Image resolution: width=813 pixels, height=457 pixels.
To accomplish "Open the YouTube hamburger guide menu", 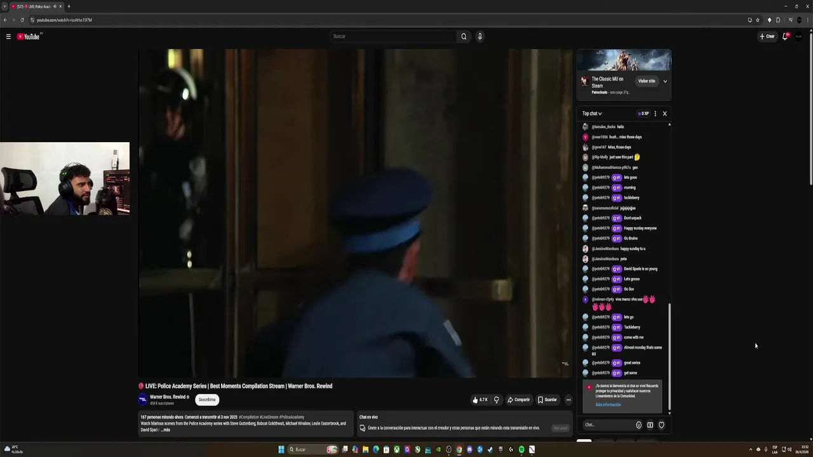I will pos(8,37).
